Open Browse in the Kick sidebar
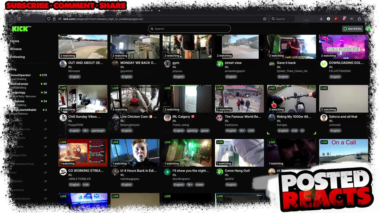 tap(16, 49)
